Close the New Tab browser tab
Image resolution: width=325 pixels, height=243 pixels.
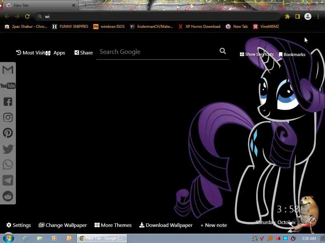74,5
